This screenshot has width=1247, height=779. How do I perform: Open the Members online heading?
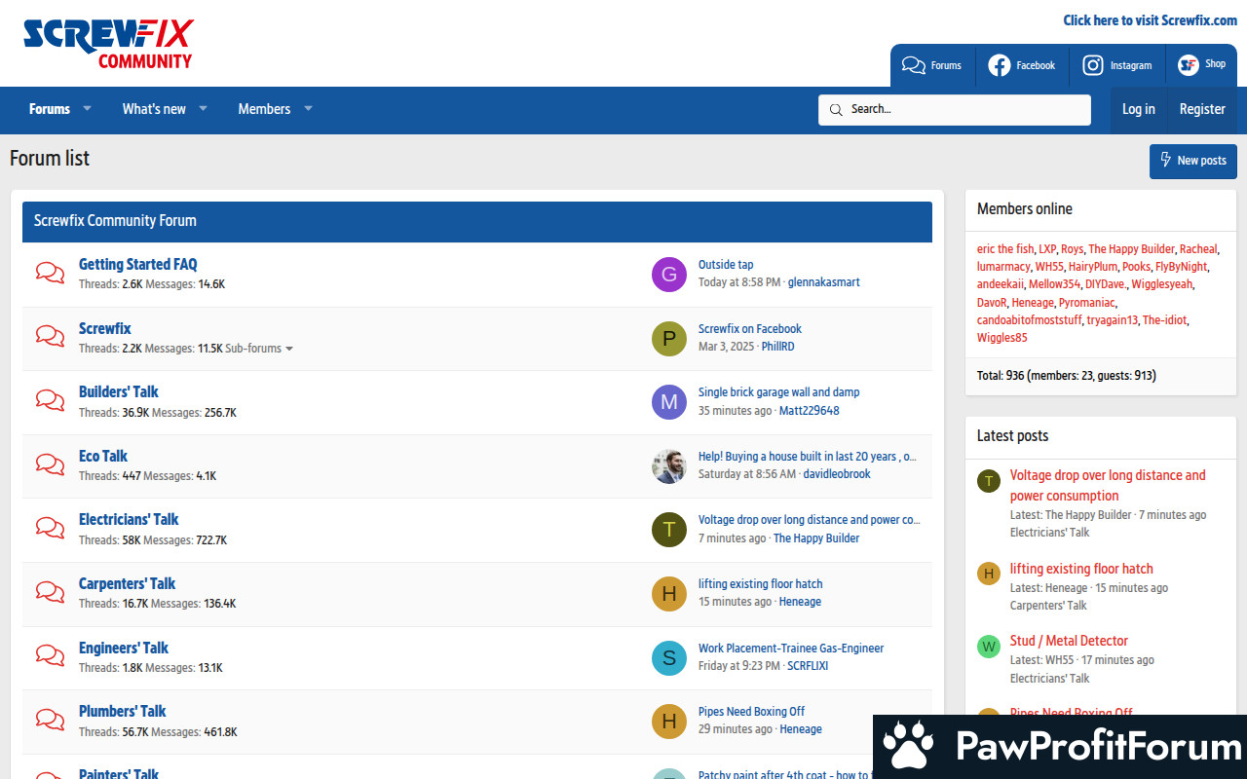[x=1025, y=209]
